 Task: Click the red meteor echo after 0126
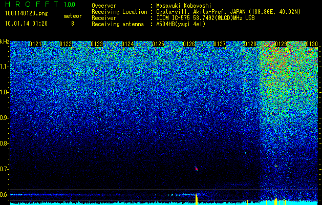[196, 169]
